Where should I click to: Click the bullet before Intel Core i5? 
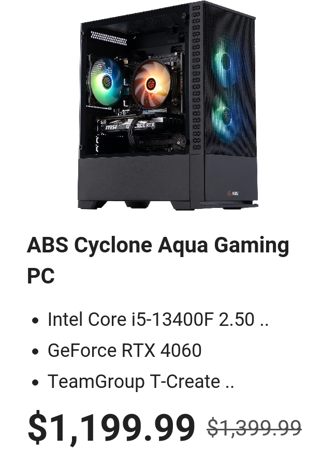(35, 320)
